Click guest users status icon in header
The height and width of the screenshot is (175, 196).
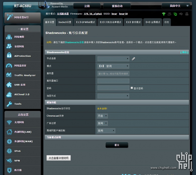(169, 14)
